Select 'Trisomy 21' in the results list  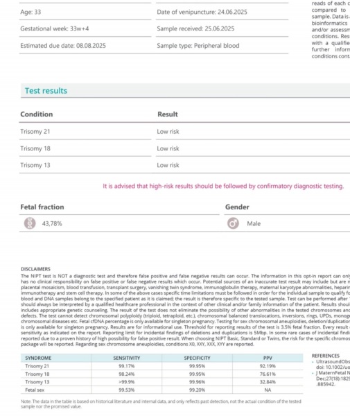coord(35,132)
